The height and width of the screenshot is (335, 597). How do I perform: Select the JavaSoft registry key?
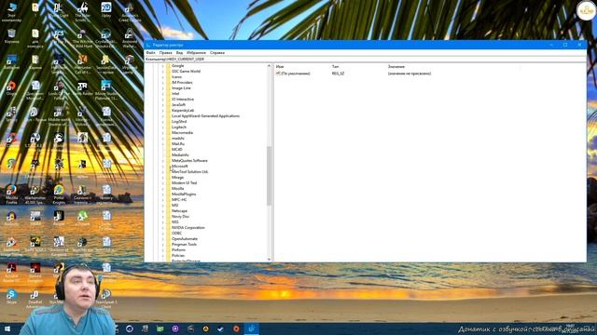[178, 105]
